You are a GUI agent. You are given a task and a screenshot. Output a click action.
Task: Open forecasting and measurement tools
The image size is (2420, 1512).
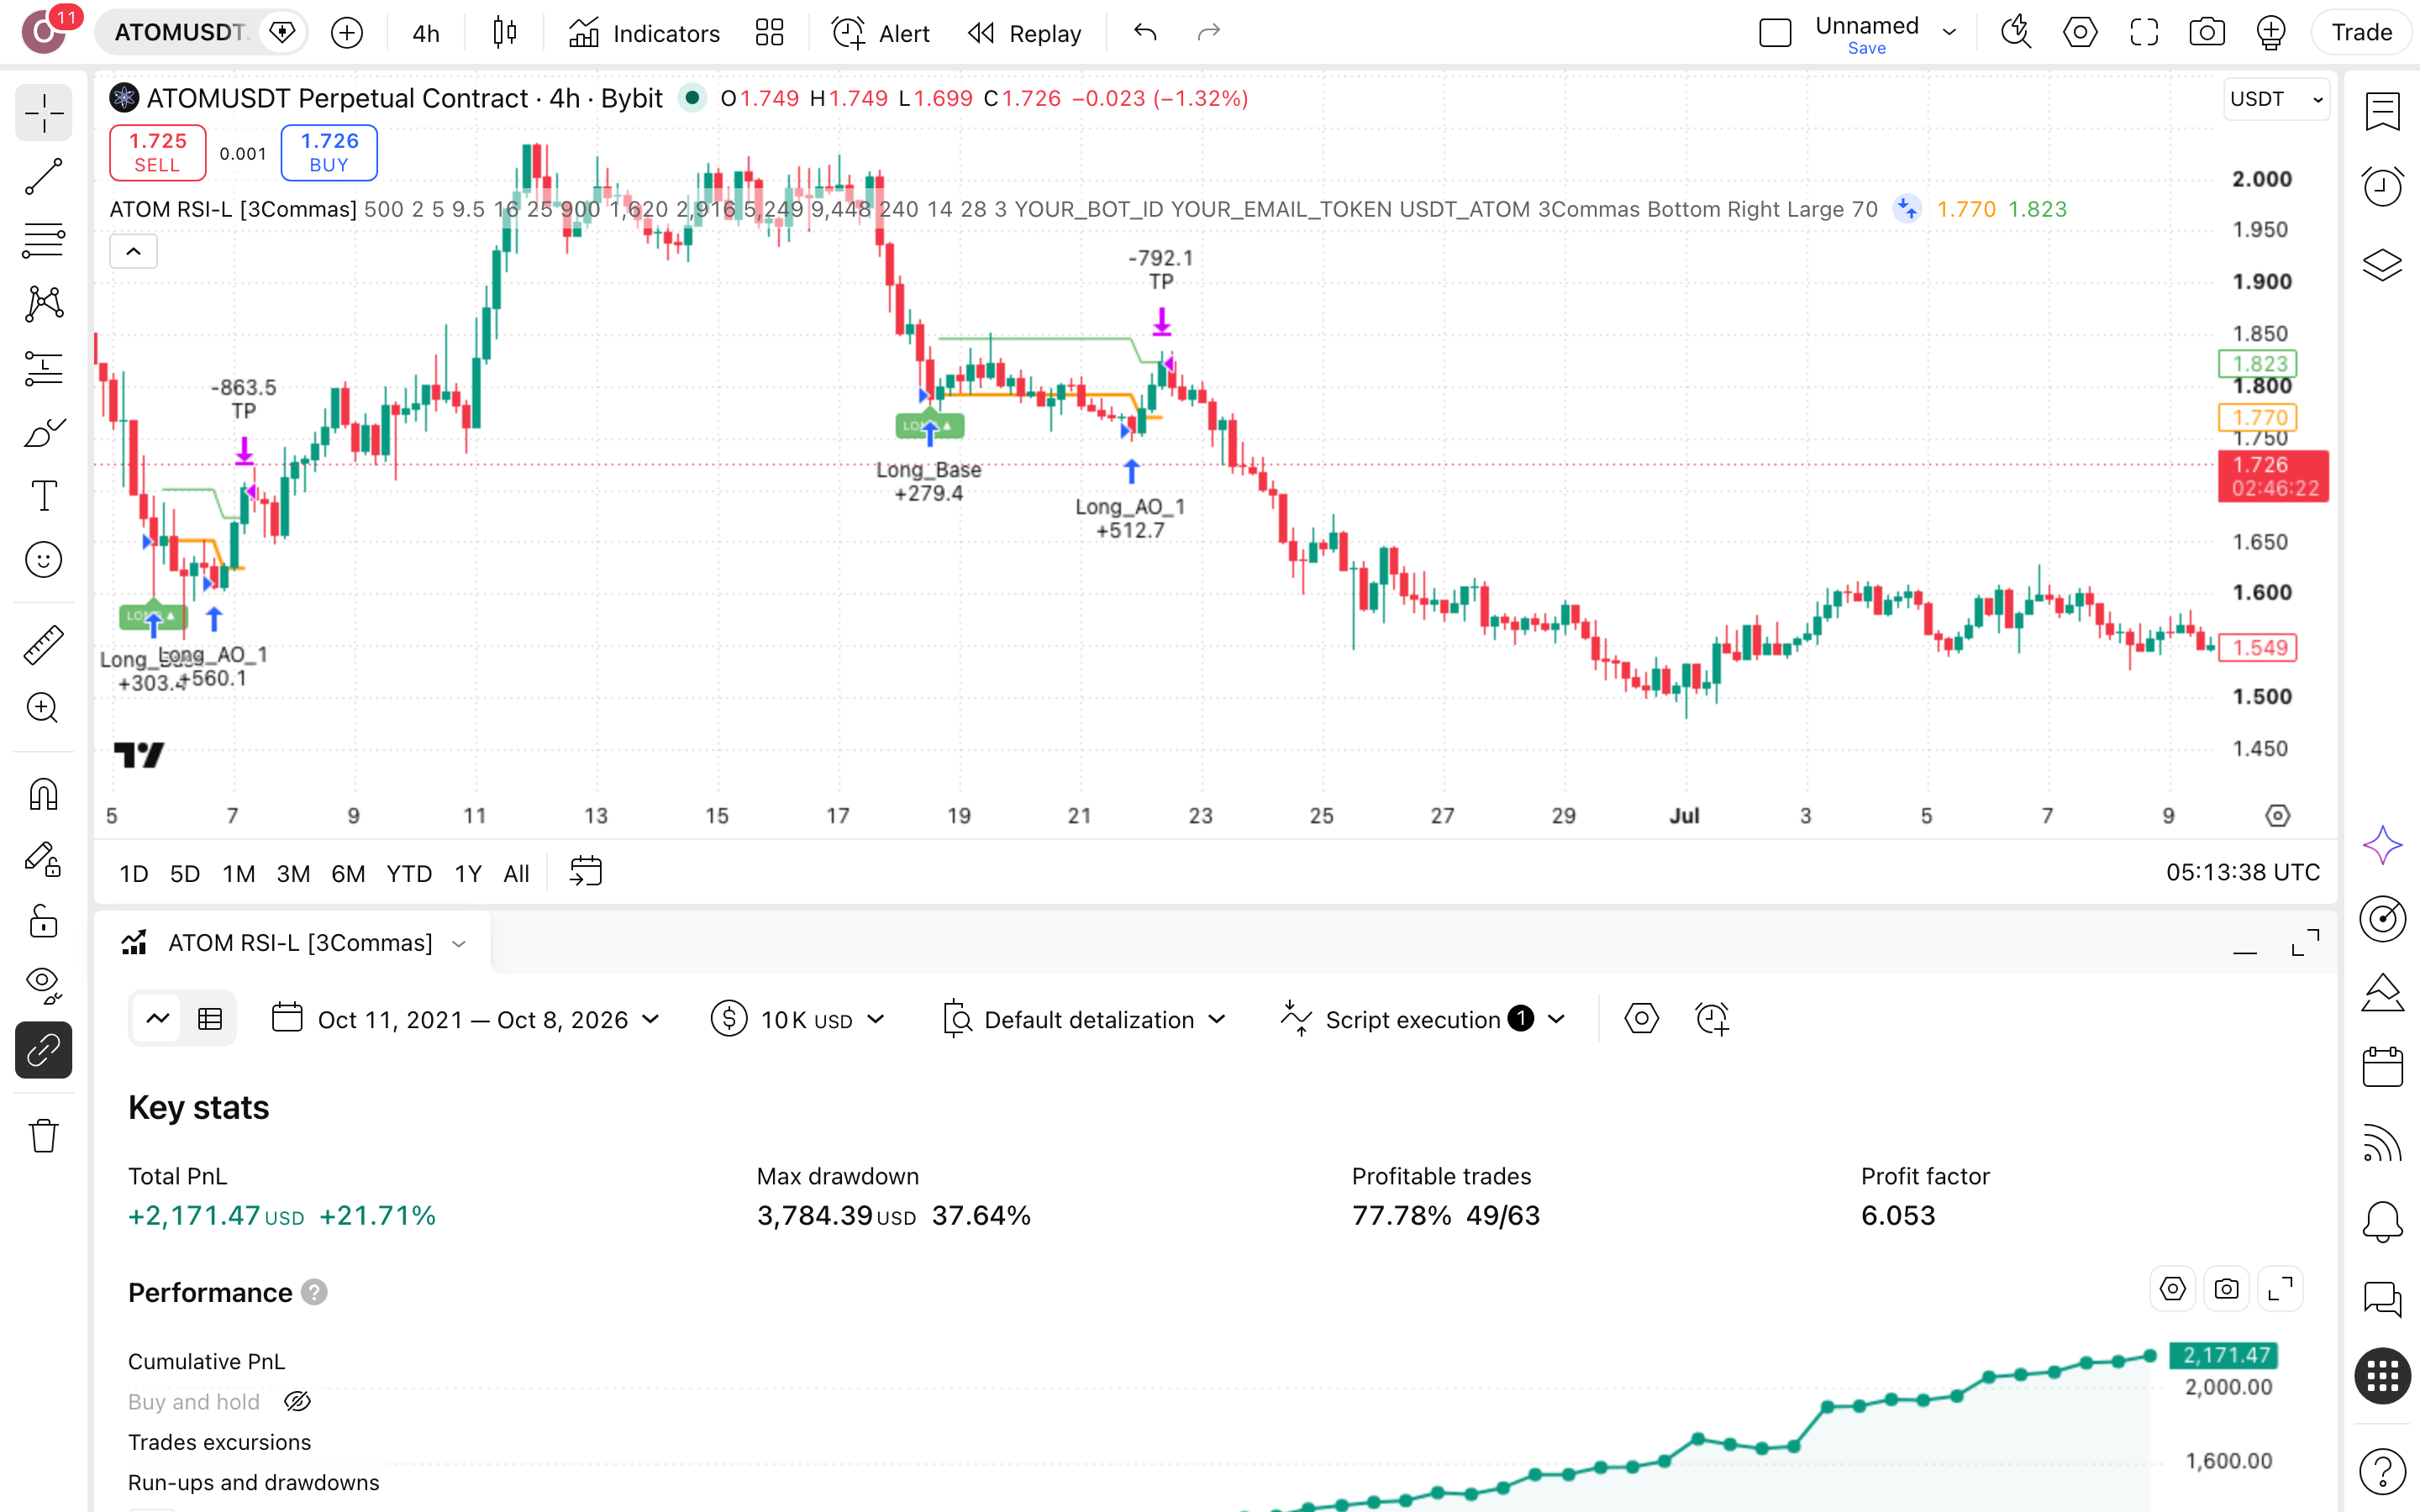[x=44, y=368]
